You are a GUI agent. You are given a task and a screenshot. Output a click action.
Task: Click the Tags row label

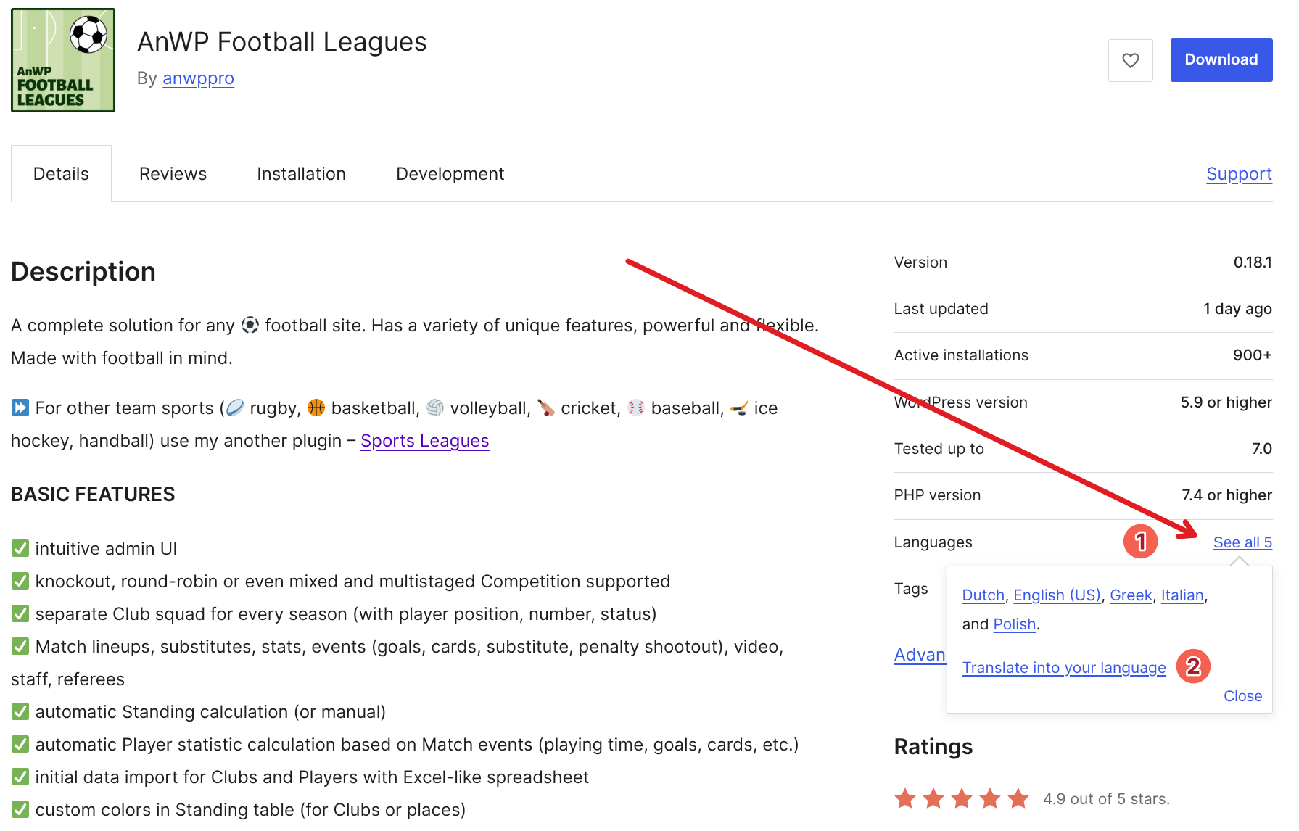pos(911,589)
